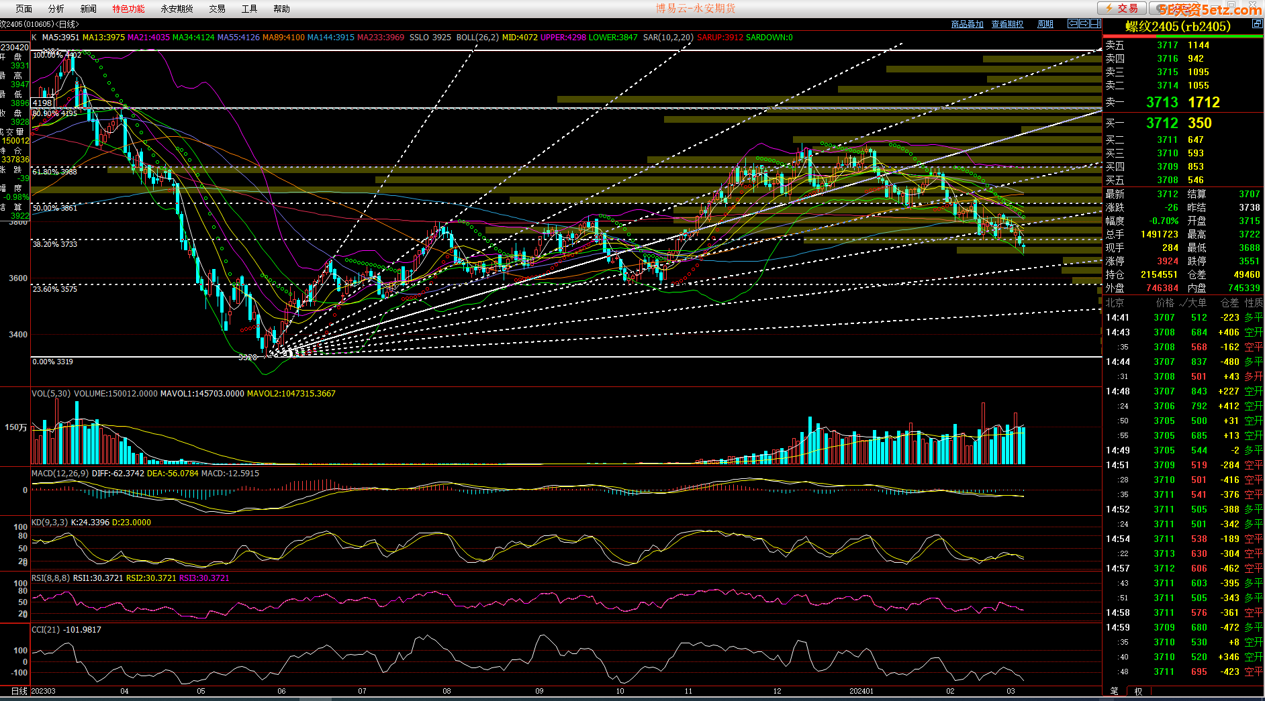This screenshot has width=1265, height=701.
Task: Click the 卖一 ask price 3713
Action: click(1162, 103)
